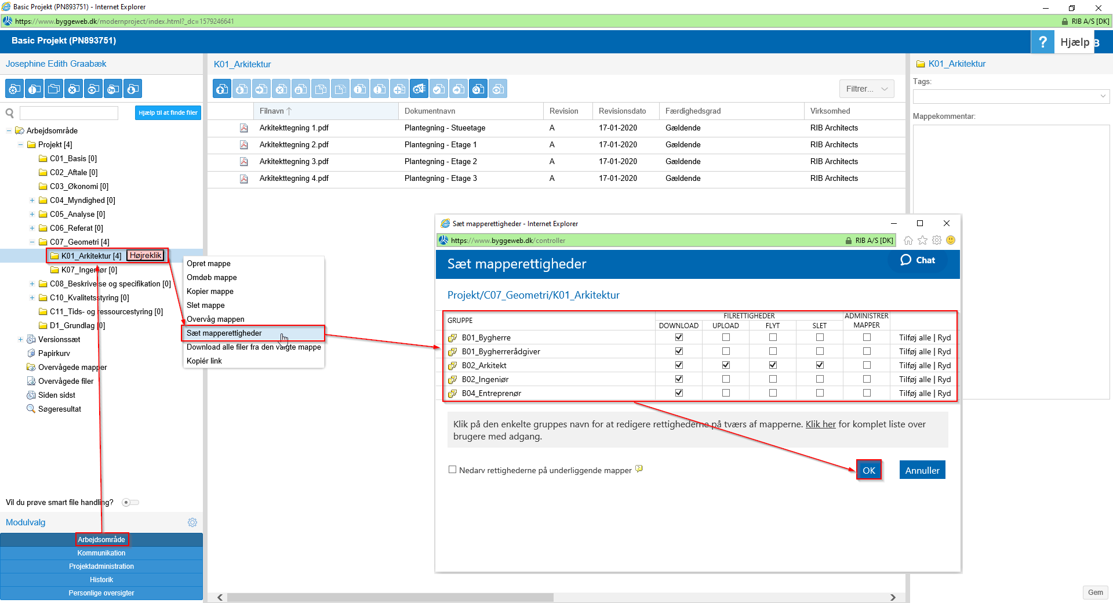Select Sæt mapperettigheder from context menu
Image resolution: width=1113 pixels, height=603 pixels.
click(224, 333)
